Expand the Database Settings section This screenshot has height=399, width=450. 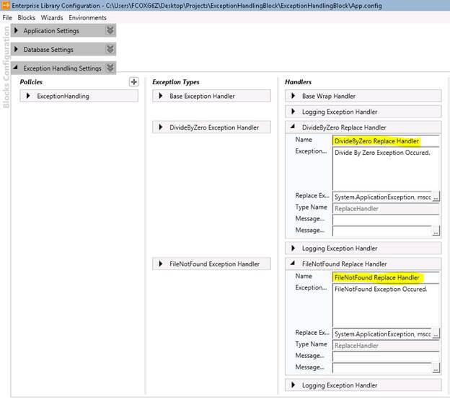pos(17,49)
